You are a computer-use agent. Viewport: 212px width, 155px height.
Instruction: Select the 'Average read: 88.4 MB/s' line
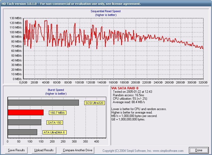(129, 102)
